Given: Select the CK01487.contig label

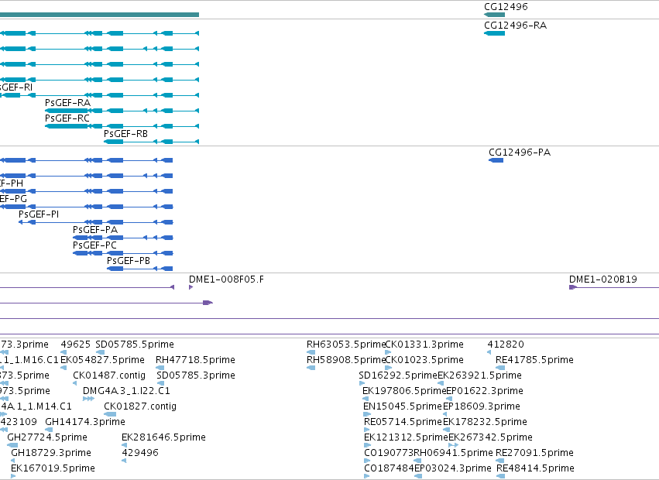Looking at the screenshot, I should pos(109,375).
